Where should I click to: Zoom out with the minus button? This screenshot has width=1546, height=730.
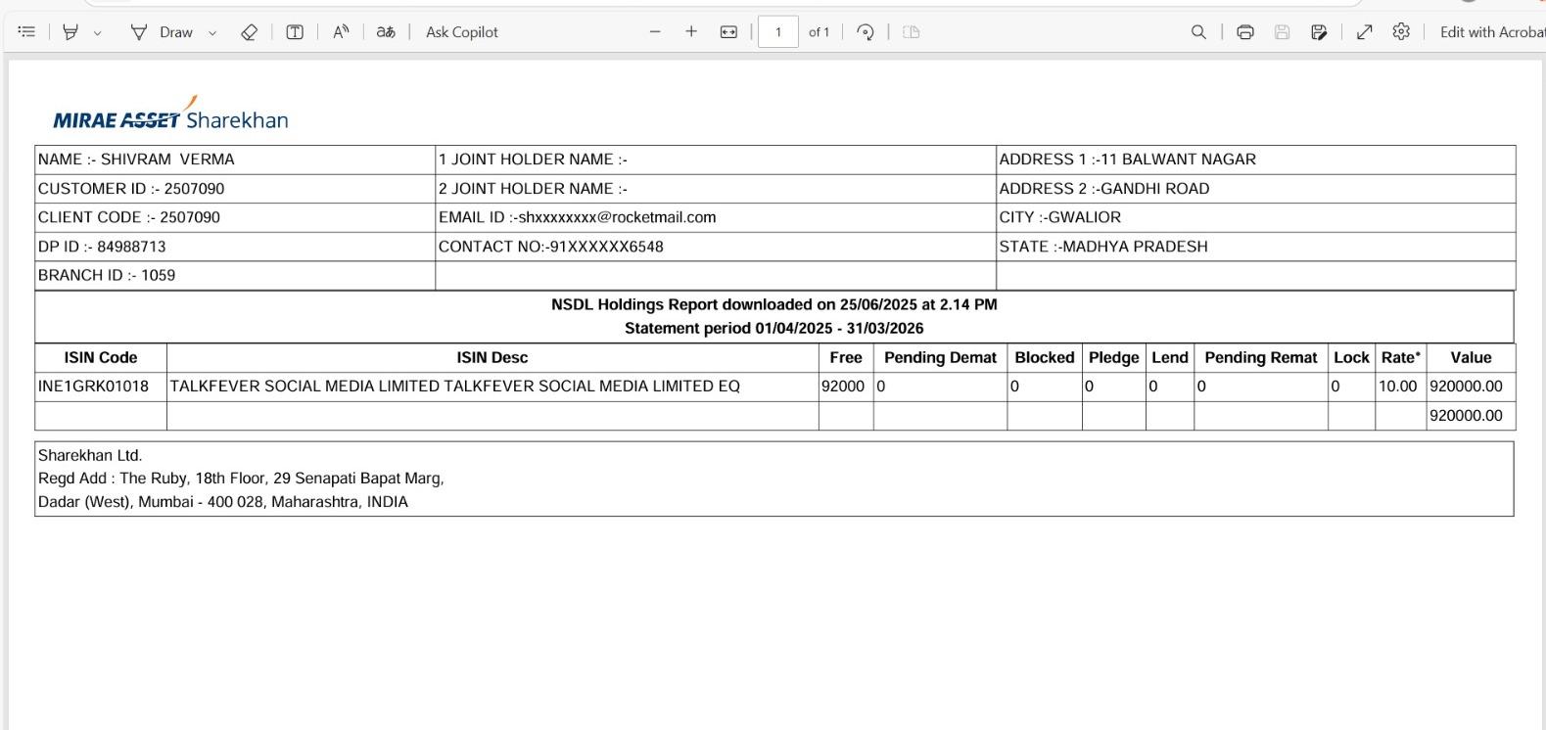tap(655, 32)
